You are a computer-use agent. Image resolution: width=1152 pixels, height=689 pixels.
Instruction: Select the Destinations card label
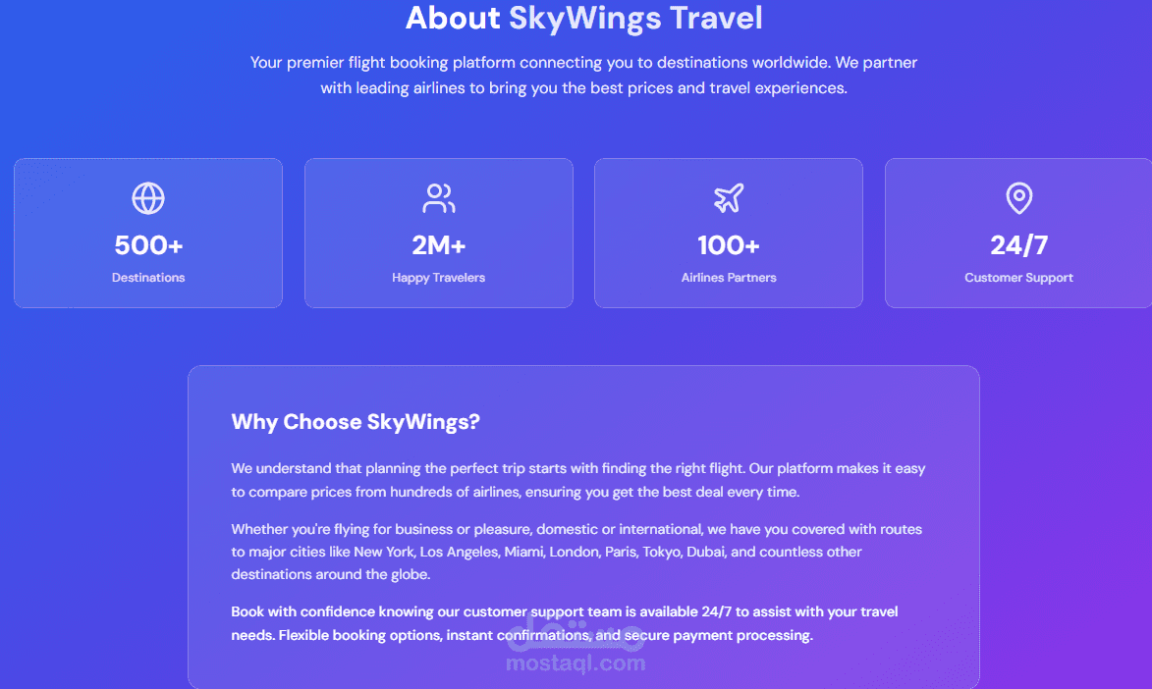(148, 278)
